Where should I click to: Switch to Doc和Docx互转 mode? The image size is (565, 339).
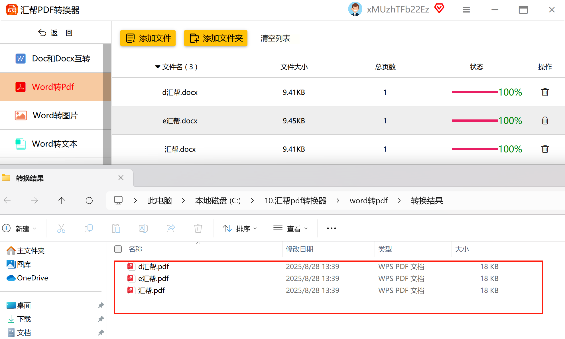coord(61,58)
